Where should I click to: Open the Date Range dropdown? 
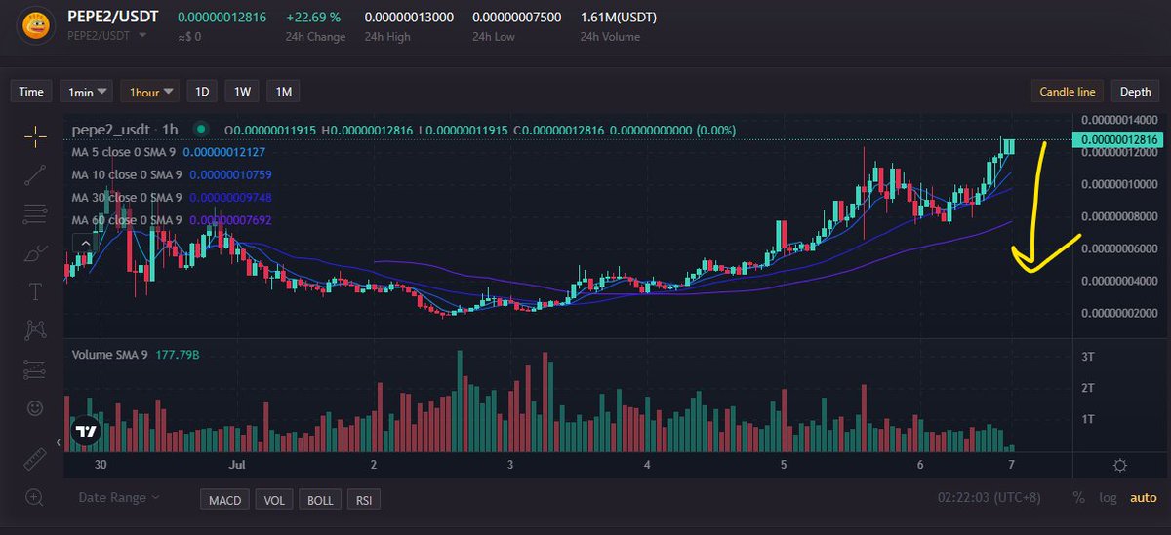(x=118, y=498)
